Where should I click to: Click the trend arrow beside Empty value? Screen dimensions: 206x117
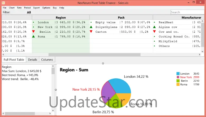pyautogui.click(x=91, y=22)
